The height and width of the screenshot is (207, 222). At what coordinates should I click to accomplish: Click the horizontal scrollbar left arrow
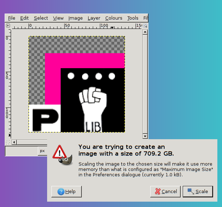[14, 142]
